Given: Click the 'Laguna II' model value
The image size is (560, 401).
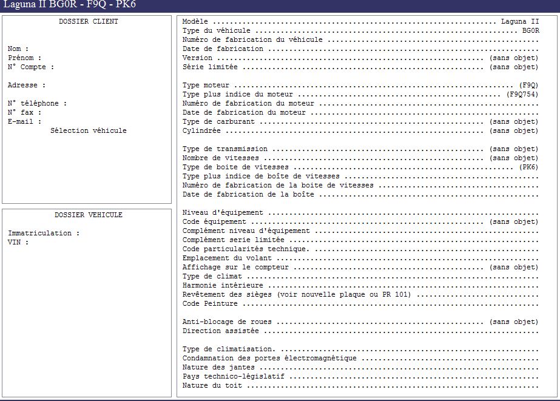Looking at the screenshot, I should [x=520, y=21].
